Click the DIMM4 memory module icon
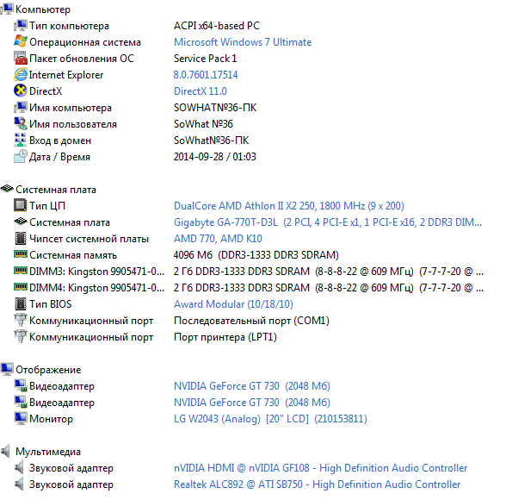This screenshot has width=518, height=500. click(20, 287)
